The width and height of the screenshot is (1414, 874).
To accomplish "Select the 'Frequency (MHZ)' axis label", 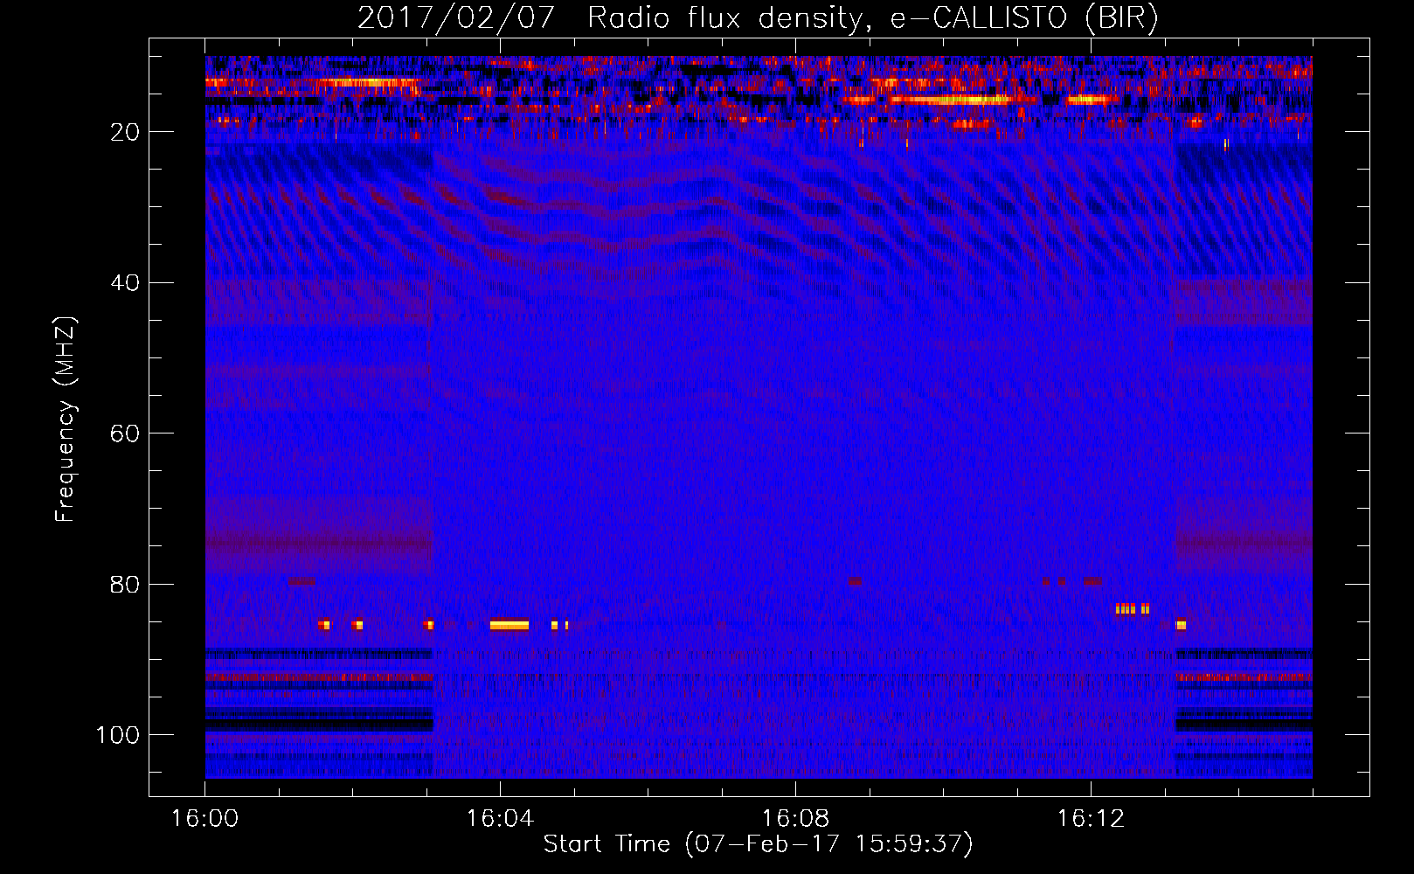I will coord(66,420).
